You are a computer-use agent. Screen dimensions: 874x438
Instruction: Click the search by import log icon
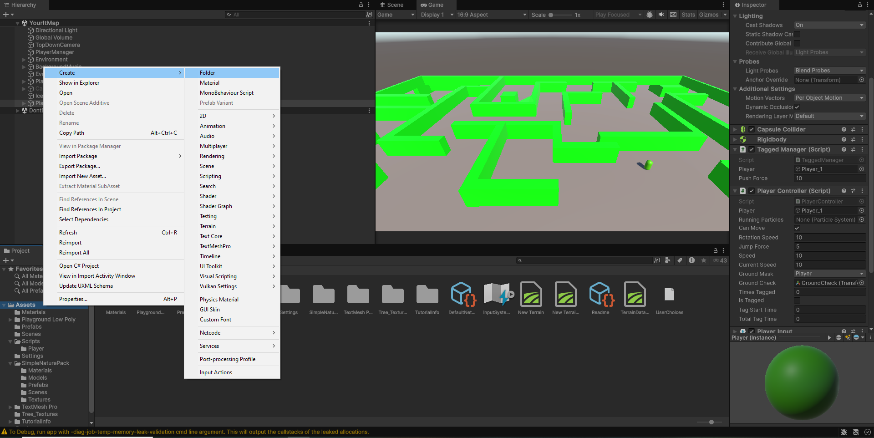tap(691, 260)
